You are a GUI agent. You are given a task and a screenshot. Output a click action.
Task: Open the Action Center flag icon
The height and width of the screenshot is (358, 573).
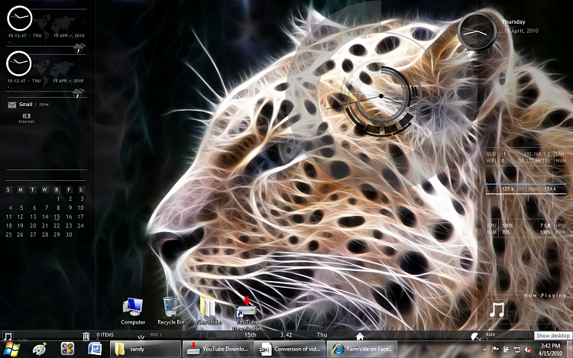tap(495, 350)
